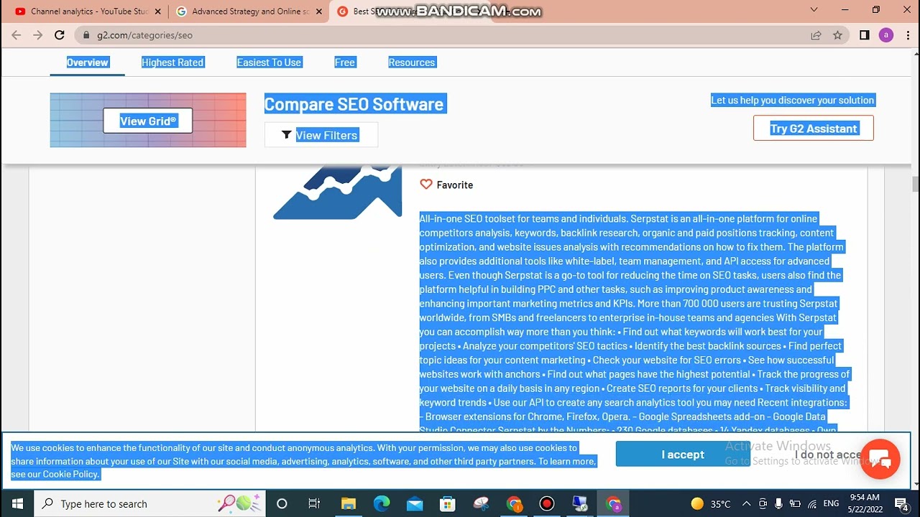Viewport: 920px width, 517px height.
Task: Switch to the Highest Rated tab
Action: [x=172, y=62]
